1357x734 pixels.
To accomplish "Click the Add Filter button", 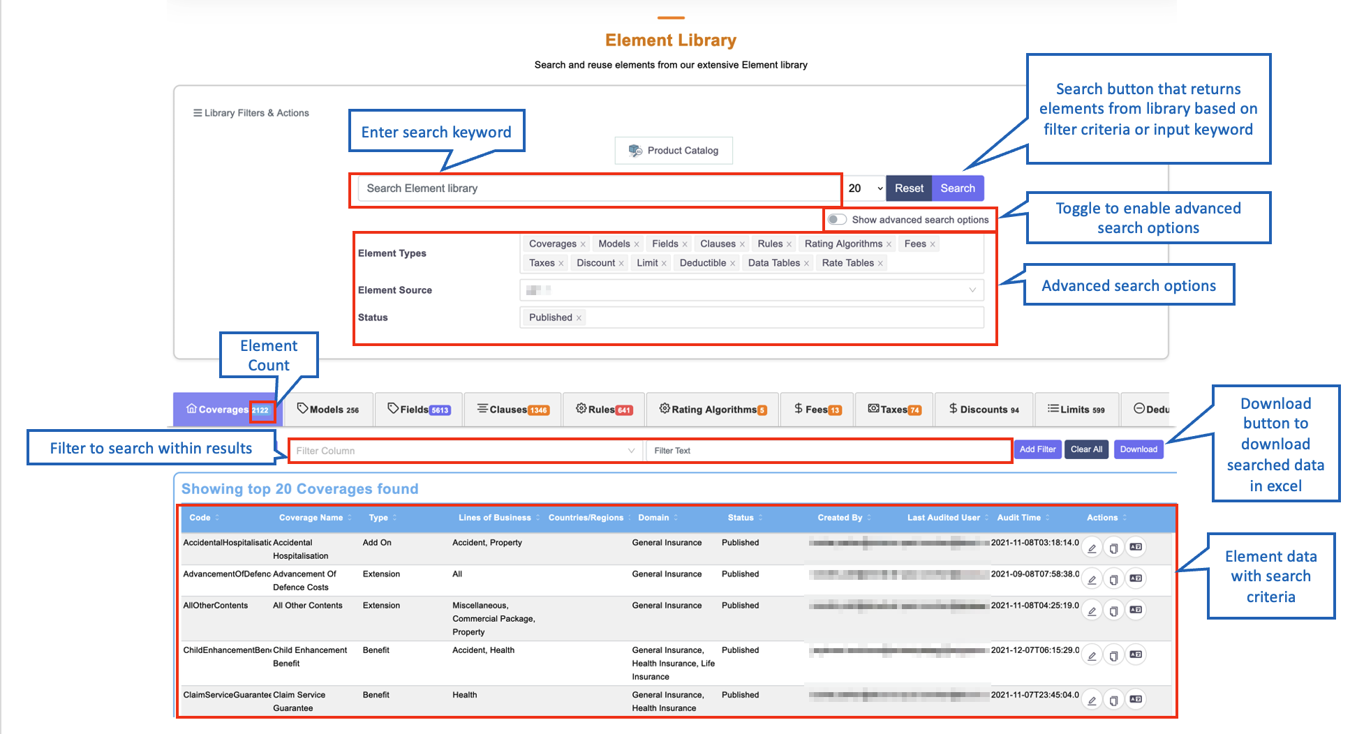I will (x=1037, y=449).
